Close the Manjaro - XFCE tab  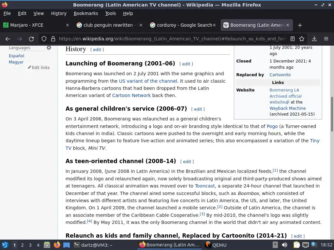[x=67, y=25]
